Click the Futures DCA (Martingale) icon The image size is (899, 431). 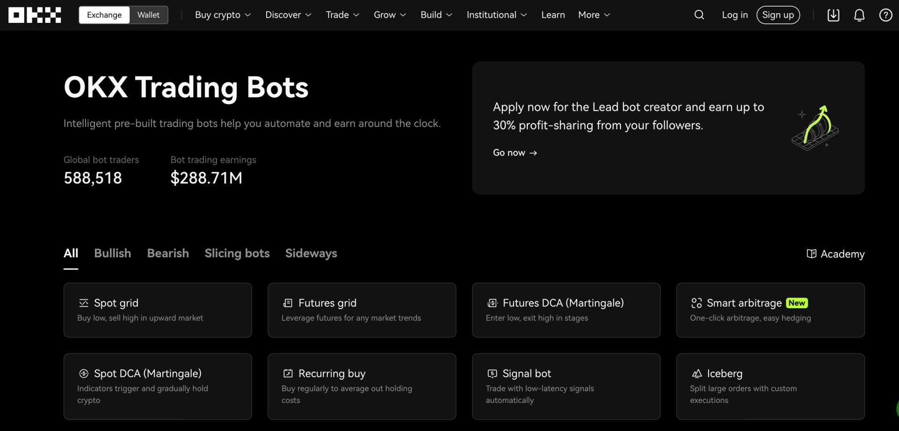point(492,303)
